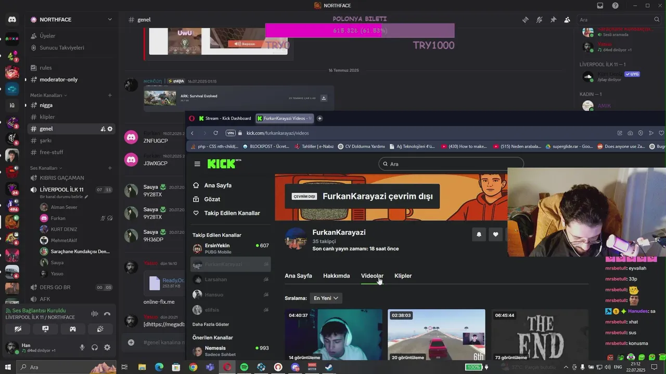Download the ARK Survival Evolved attachment
The height and width of the screenshot is (374, 666).
[x=324, y=98]
